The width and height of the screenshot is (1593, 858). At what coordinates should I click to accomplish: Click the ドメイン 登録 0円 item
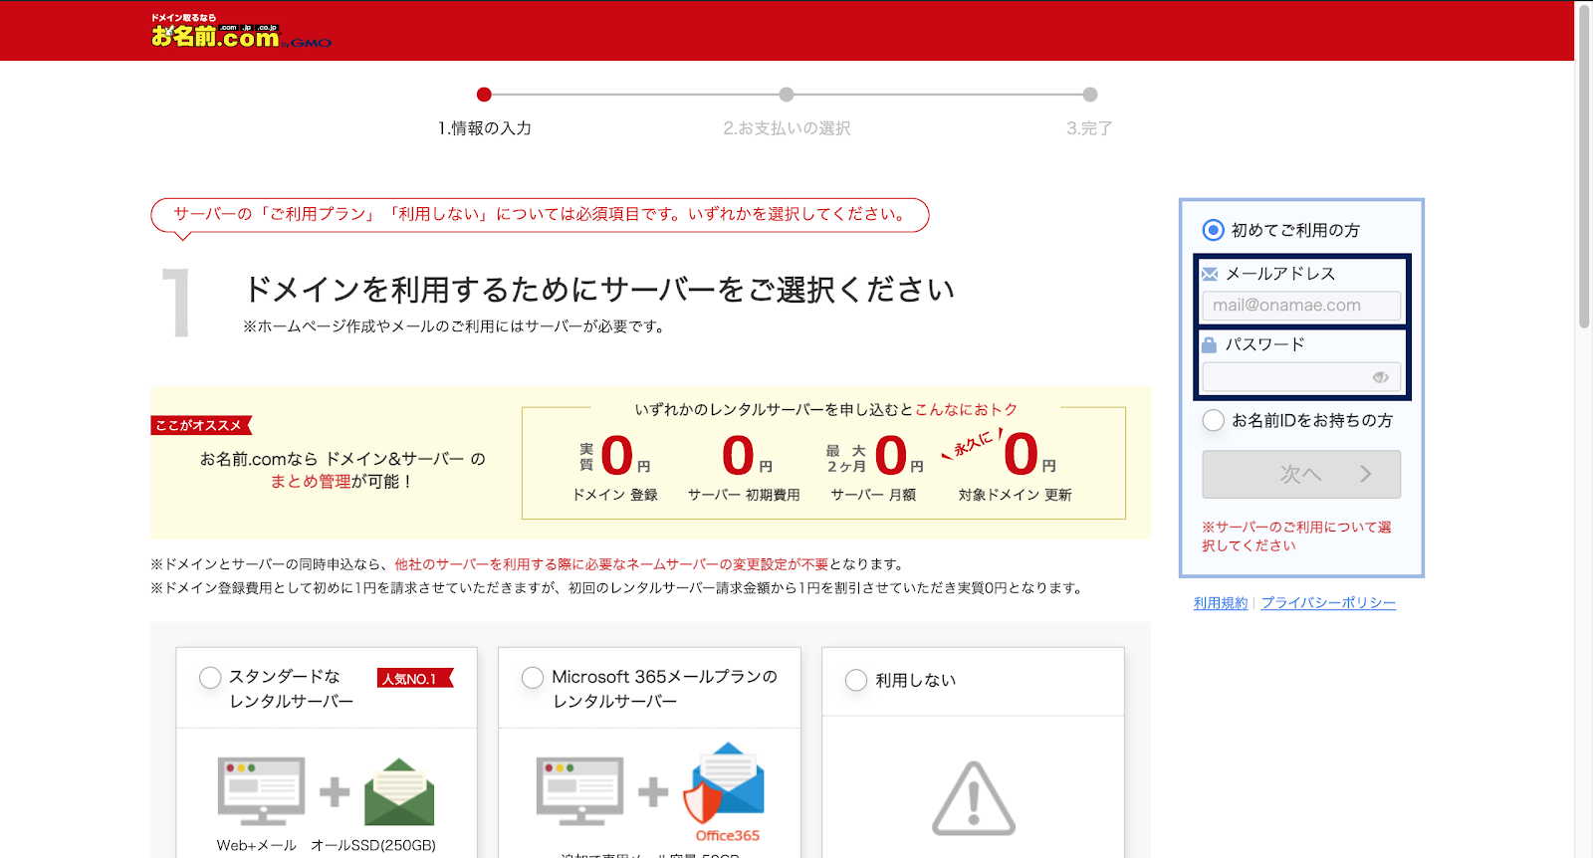tap(614, 466)
